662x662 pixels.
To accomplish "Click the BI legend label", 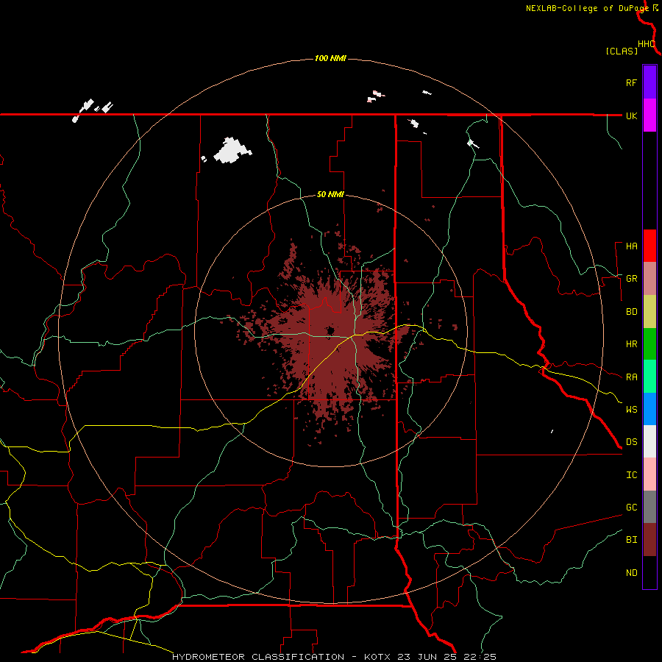I will click(631, 540).
